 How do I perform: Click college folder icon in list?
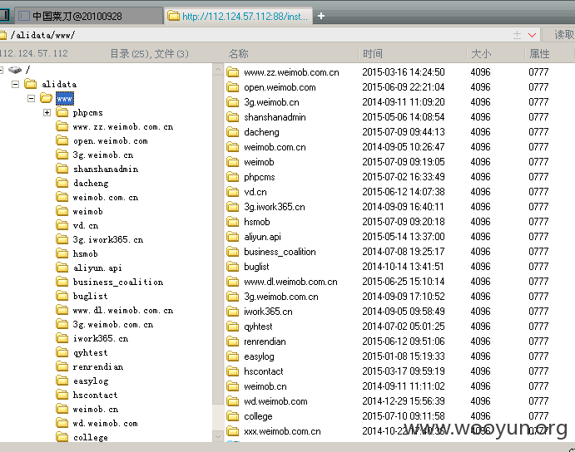pyautogui.click(x=233, y=416)
